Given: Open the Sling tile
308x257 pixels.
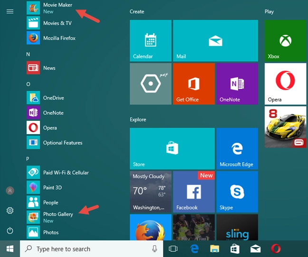Looking at the screenshot, I should 237,227.
